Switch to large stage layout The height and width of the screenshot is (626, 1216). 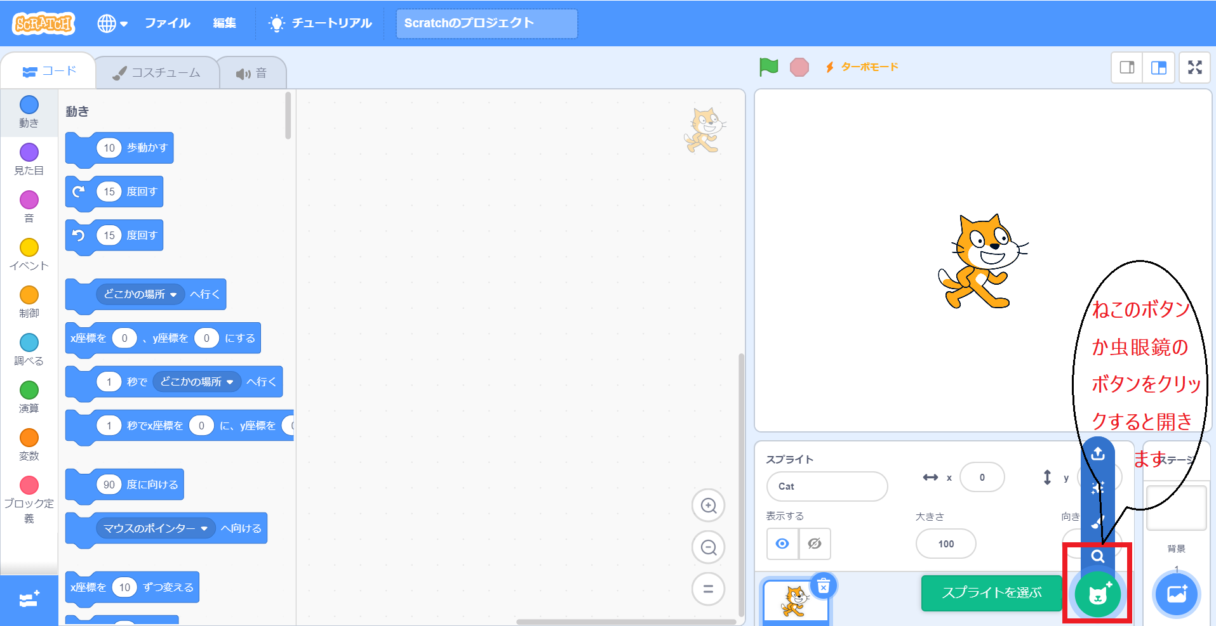pyautogui.click(x=1158, y=67)
